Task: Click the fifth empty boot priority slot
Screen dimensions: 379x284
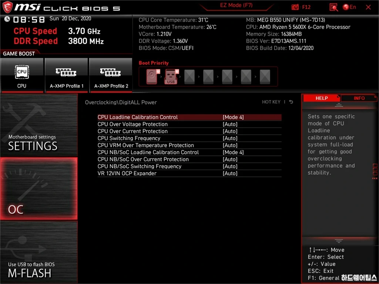Action: [x=227, y=77]
